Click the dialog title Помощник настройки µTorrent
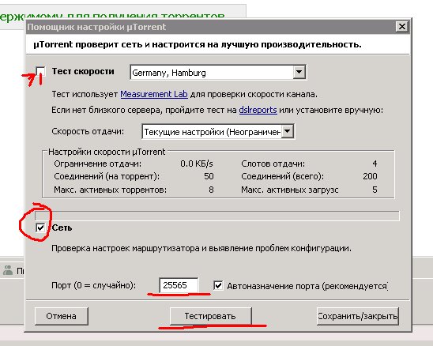The image size is (433, 346). (96, 27)
